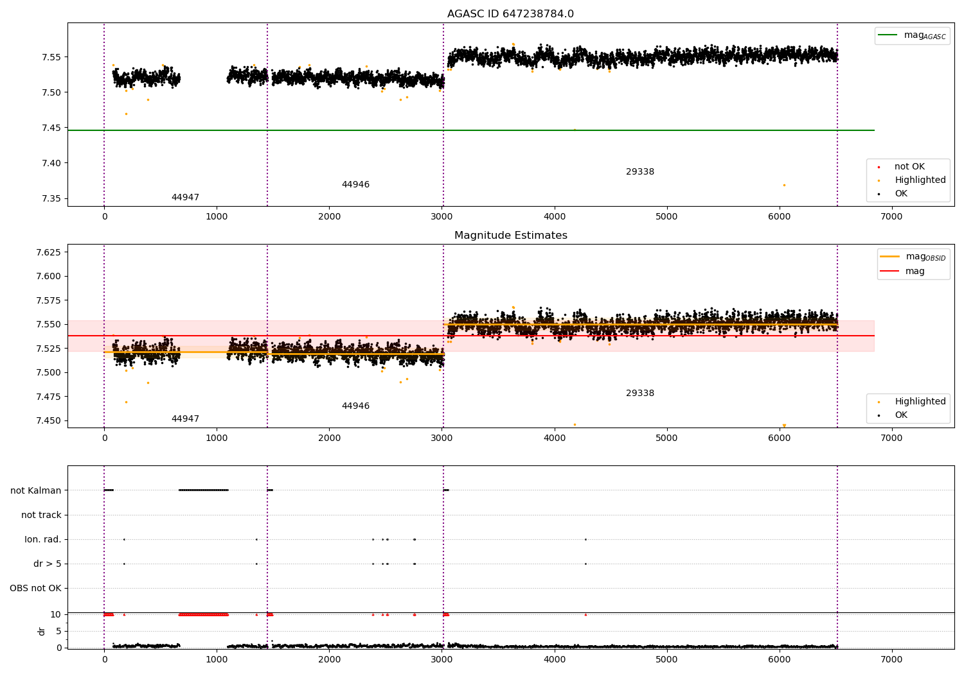Click the '44947' label in the AGASC ID plot

coord(185,198)
